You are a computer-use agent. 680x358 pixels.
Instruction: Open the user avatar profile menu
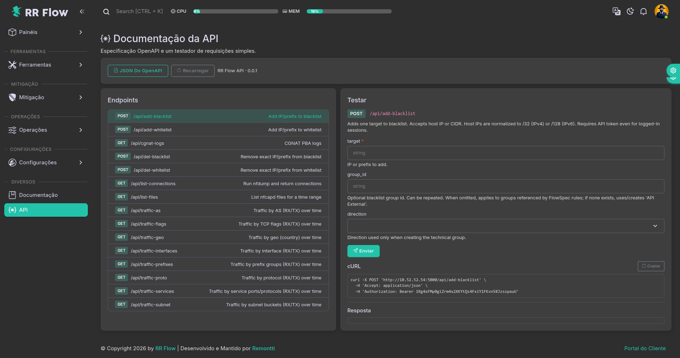click(x=661, y=11)
